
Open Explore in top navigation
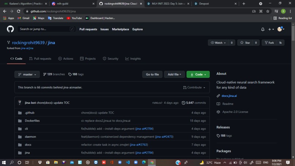[x=138, y=29]
